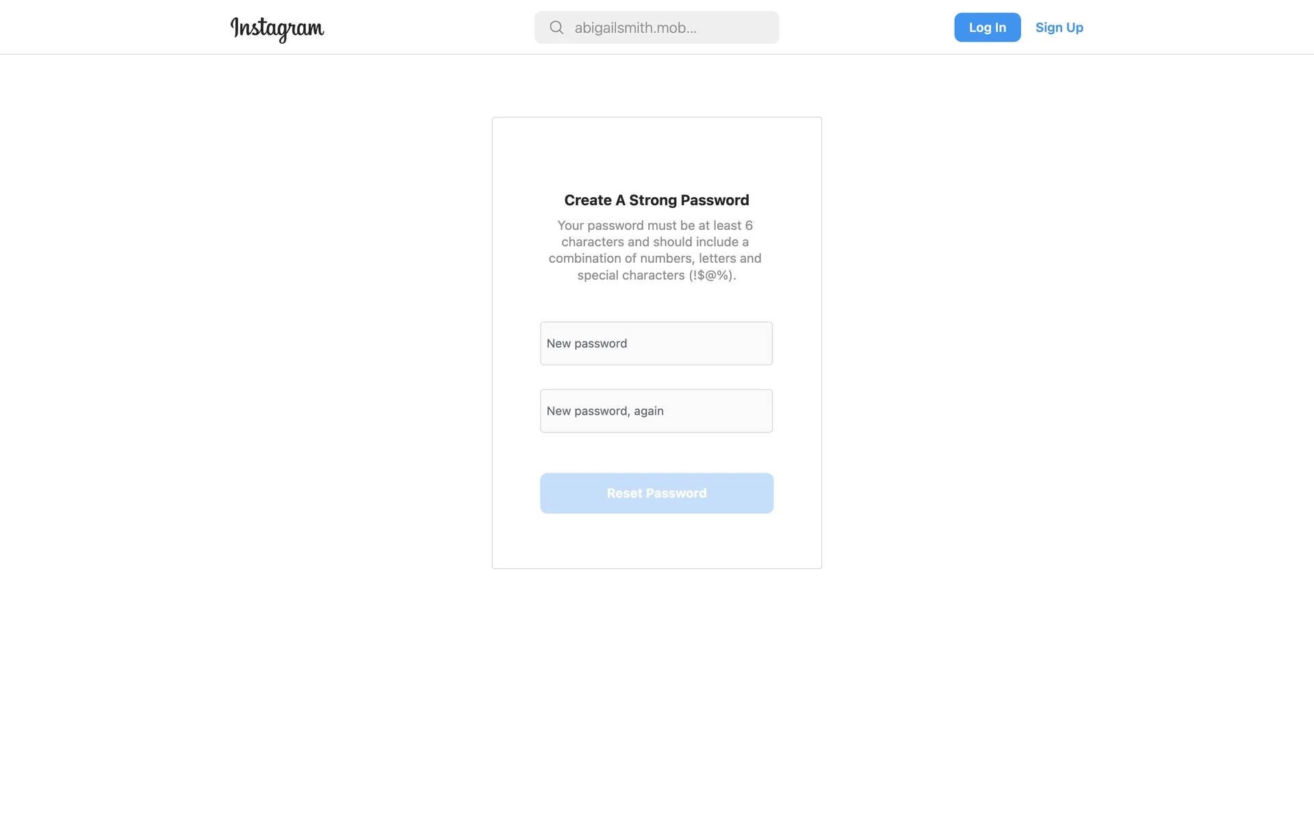
Task: Open the Sign Up link
Action: 1059,27
